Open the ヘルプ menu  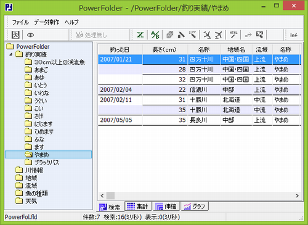tap(71, 22)
